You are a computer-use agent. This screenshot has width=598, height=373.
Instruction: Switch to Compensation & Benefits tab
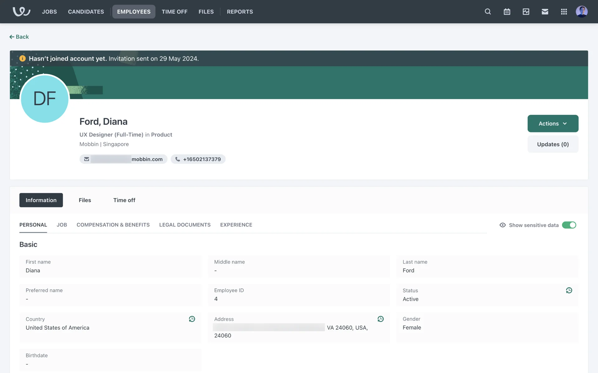(x=113, y=225)
